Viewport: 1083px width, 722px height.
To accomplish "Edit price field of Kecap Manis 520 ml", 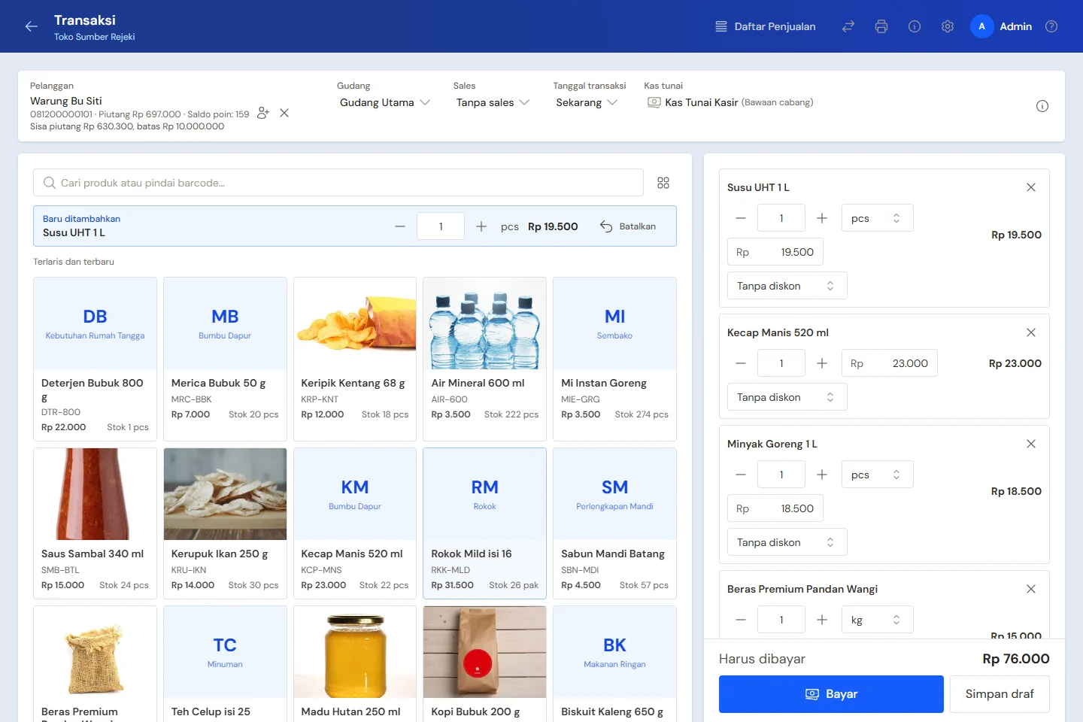I will point(889,363).
